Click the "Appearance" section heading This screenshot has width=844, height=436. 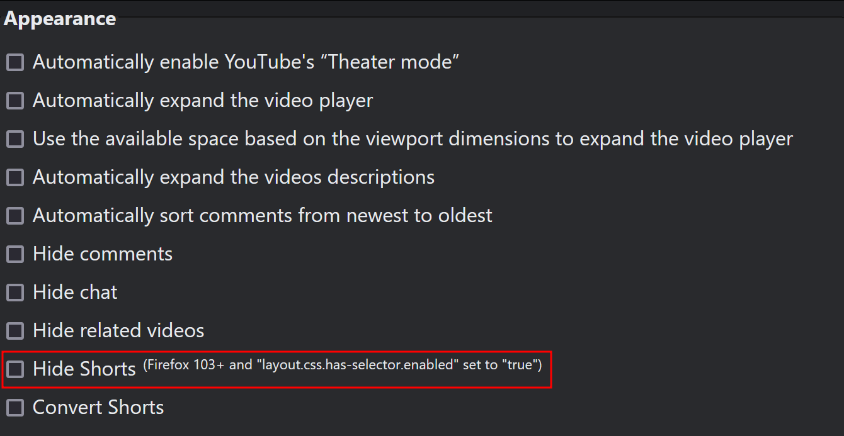click(60, 18)
